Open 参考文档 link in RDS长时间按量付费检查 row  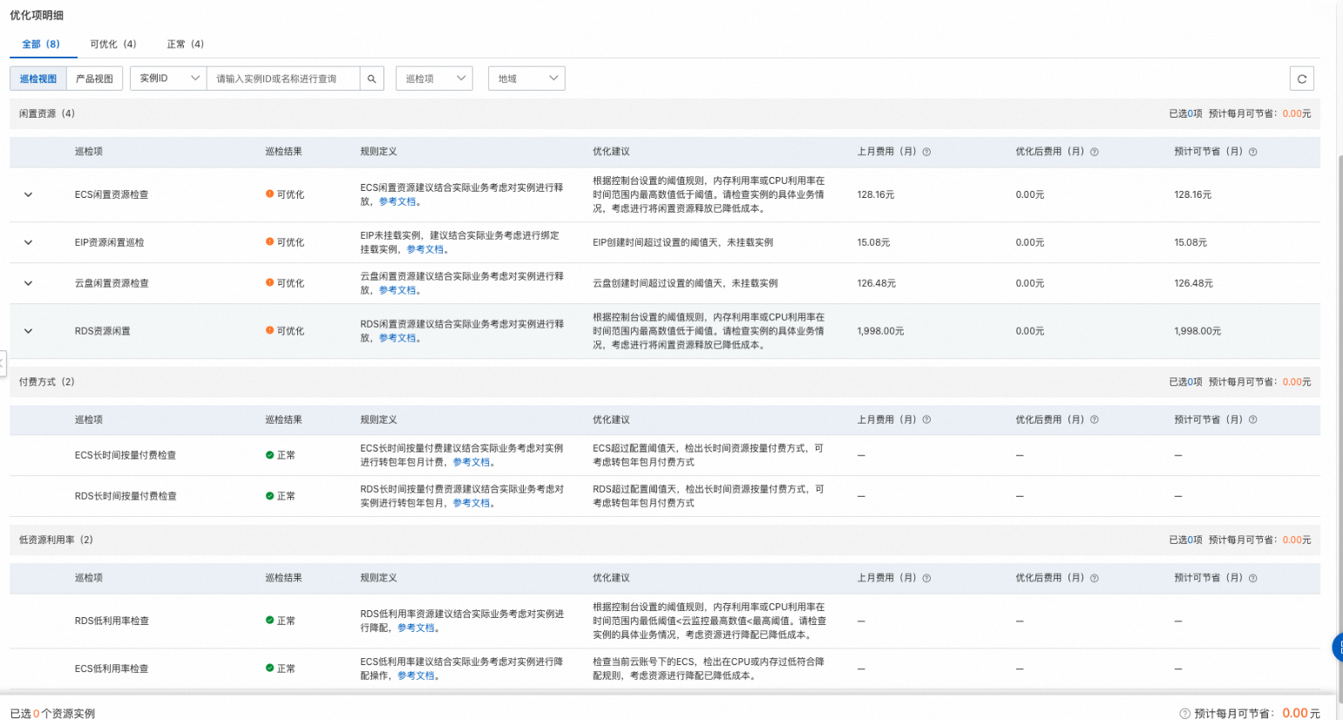[x=471, y=503]
